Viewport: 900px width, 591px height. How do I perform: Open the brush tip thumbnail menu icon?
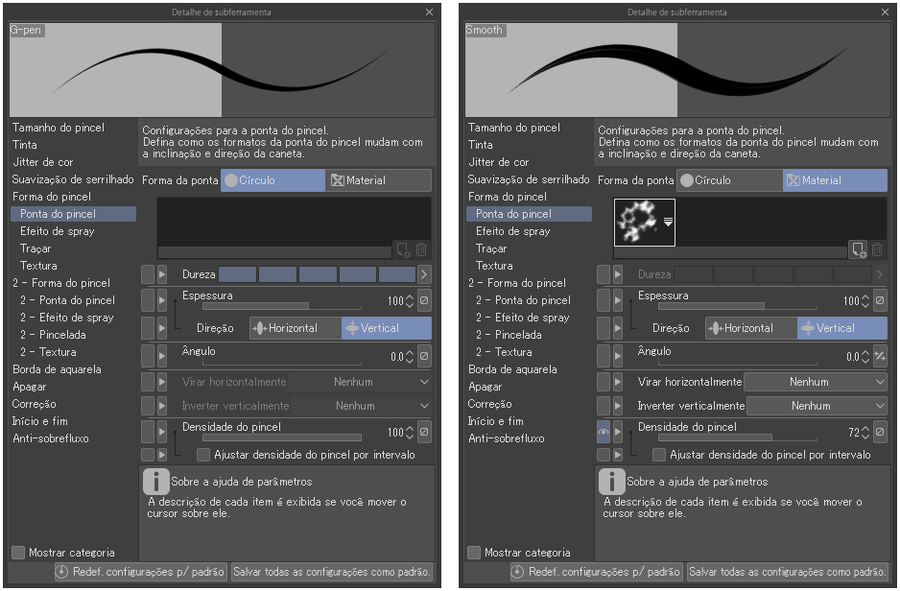coord(668,222)
